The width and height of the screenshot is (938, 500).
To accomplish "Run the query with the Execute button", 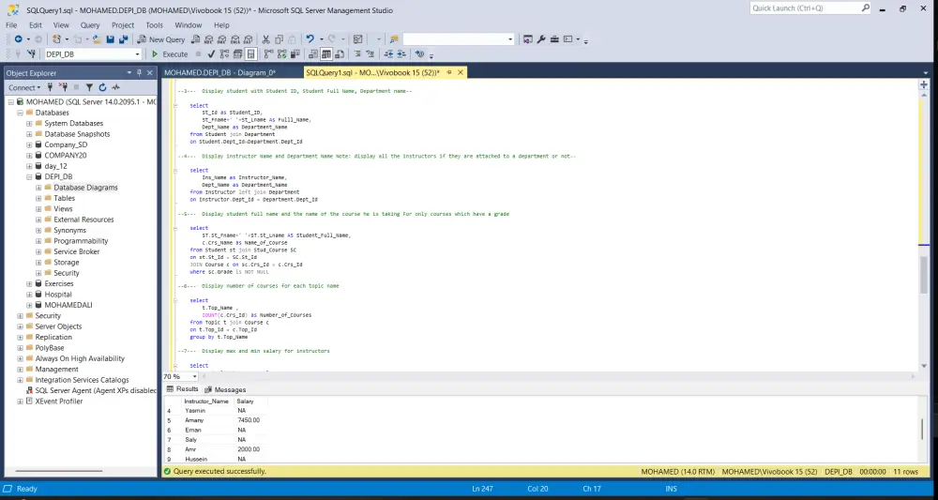I will (x=169, y=54).
